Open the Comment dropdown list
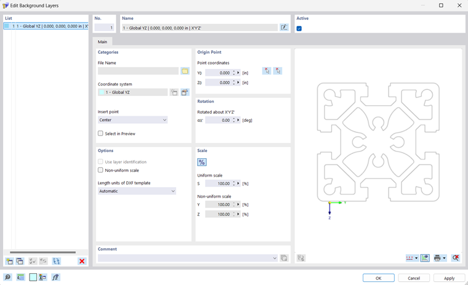 coord(275,258)
